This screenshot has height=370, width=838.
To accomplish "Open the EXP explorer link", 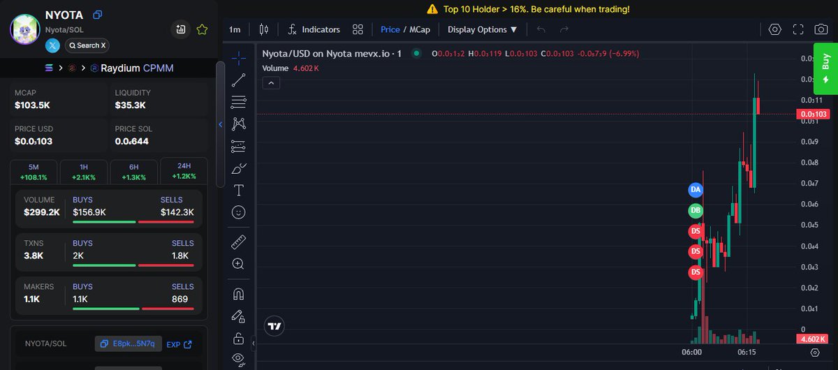I will [x=179, y=343].
